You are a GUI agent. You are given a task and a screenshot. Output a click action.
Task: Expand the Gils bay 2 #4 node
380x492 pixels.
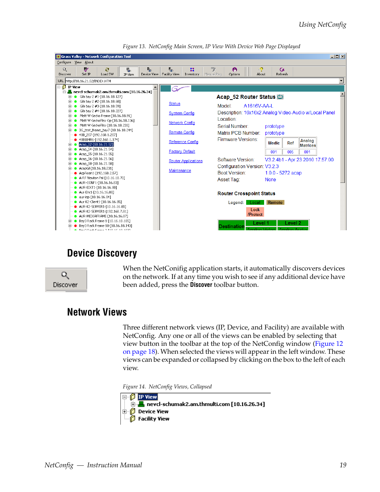coord(70,111)
